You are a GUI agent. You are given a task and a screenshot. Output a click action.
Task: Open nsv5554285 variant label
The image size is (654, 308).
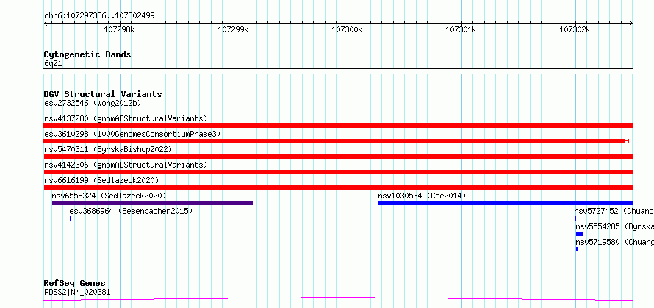(x=615, y=226)
